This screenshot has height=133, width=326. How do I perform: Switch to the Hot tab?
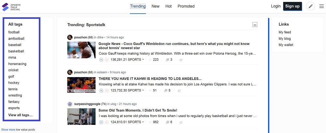click(169, 6)
